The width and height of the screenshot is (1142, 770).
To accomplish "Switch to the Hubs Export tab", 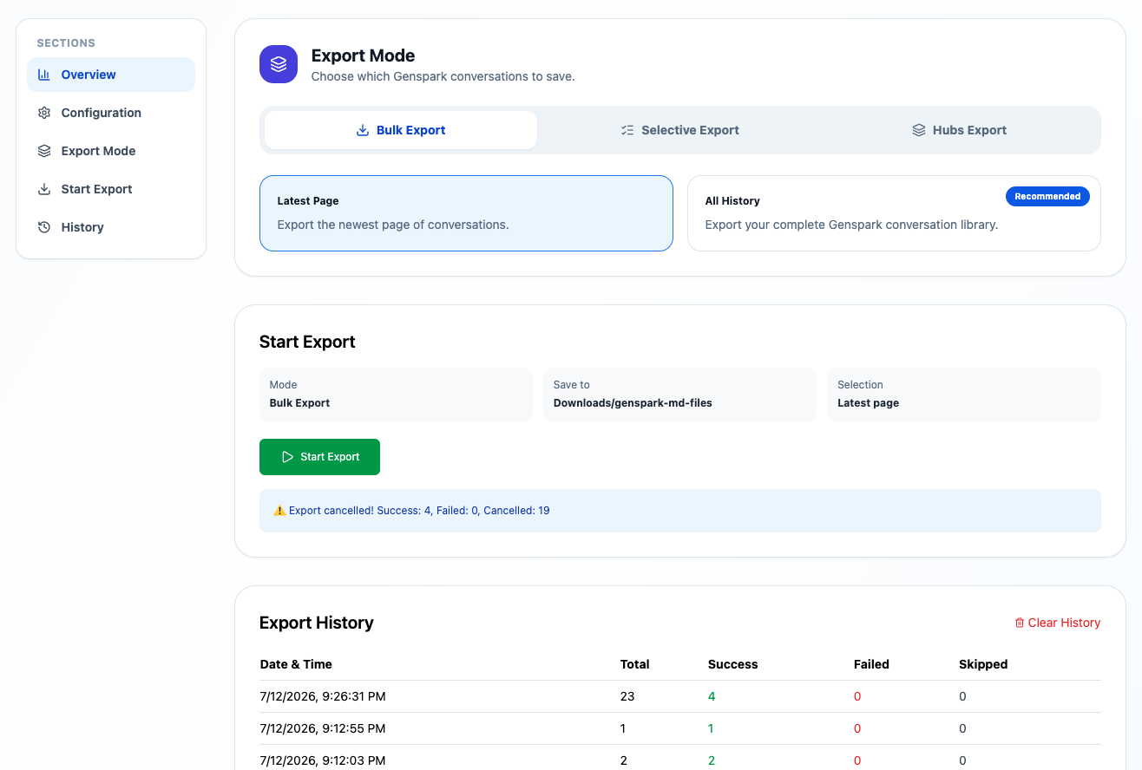I will coord(959,130).
